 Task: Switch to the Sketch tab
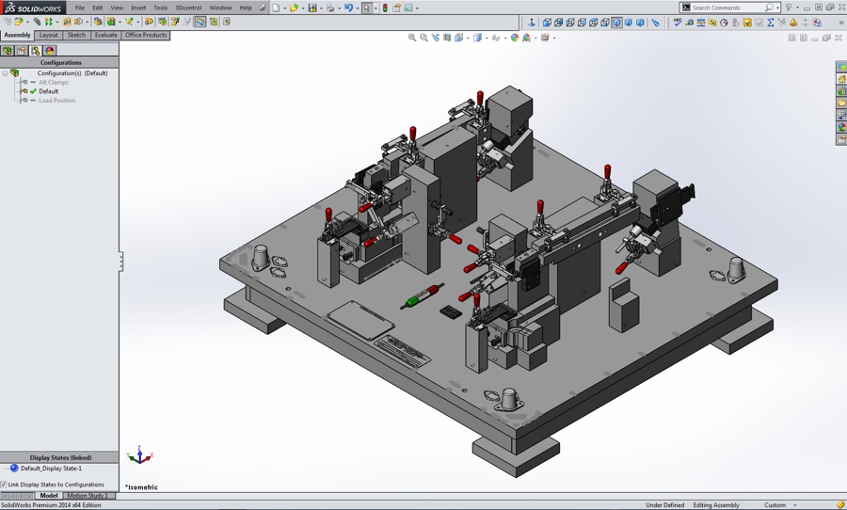tap(76, 35)
